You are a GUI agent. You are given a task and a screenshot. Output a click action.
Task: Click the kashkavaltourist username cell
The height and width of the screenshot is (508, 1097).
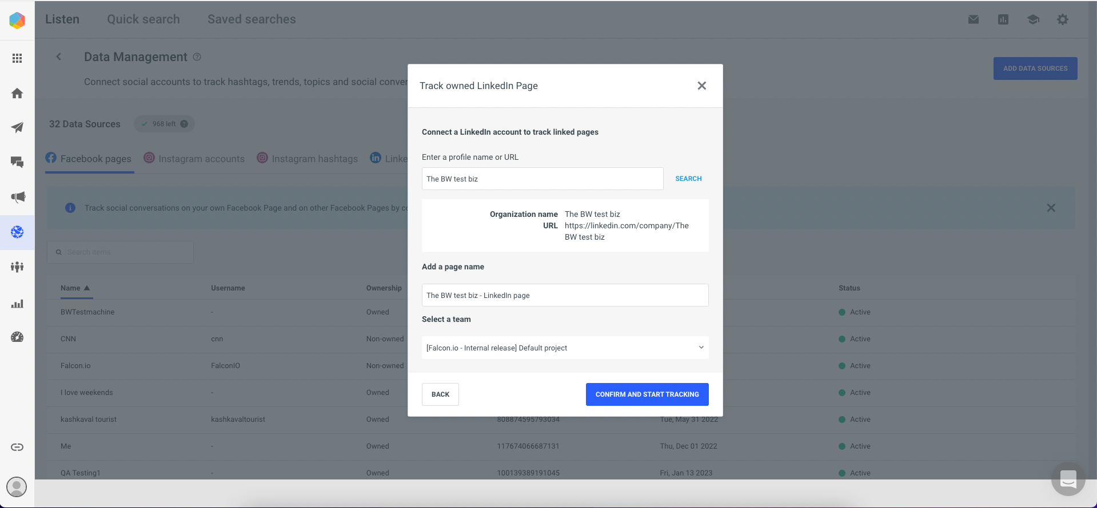coord(238,420)
